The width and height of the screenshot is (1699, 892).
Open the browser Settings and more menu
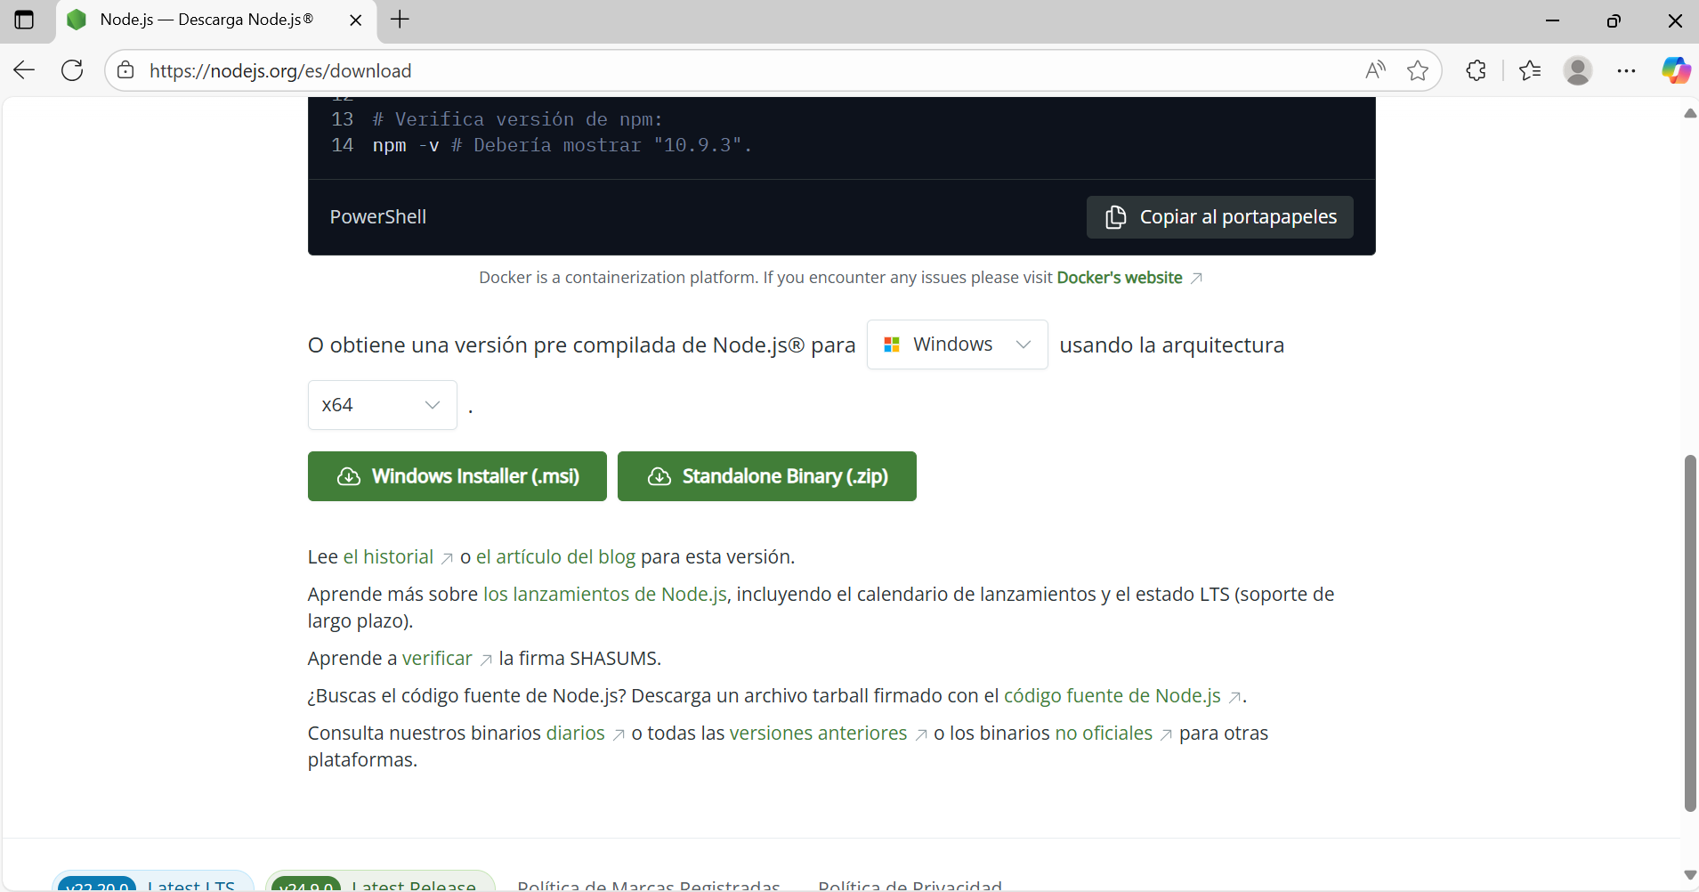1628,70
